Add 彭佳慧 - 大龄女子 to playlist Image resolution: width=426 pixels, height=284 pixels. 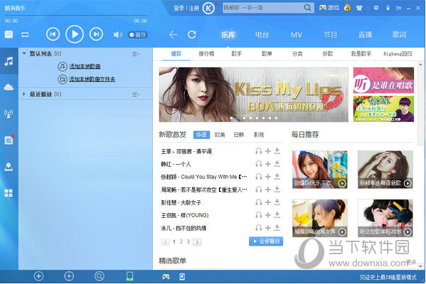click(x=268, y=202)
